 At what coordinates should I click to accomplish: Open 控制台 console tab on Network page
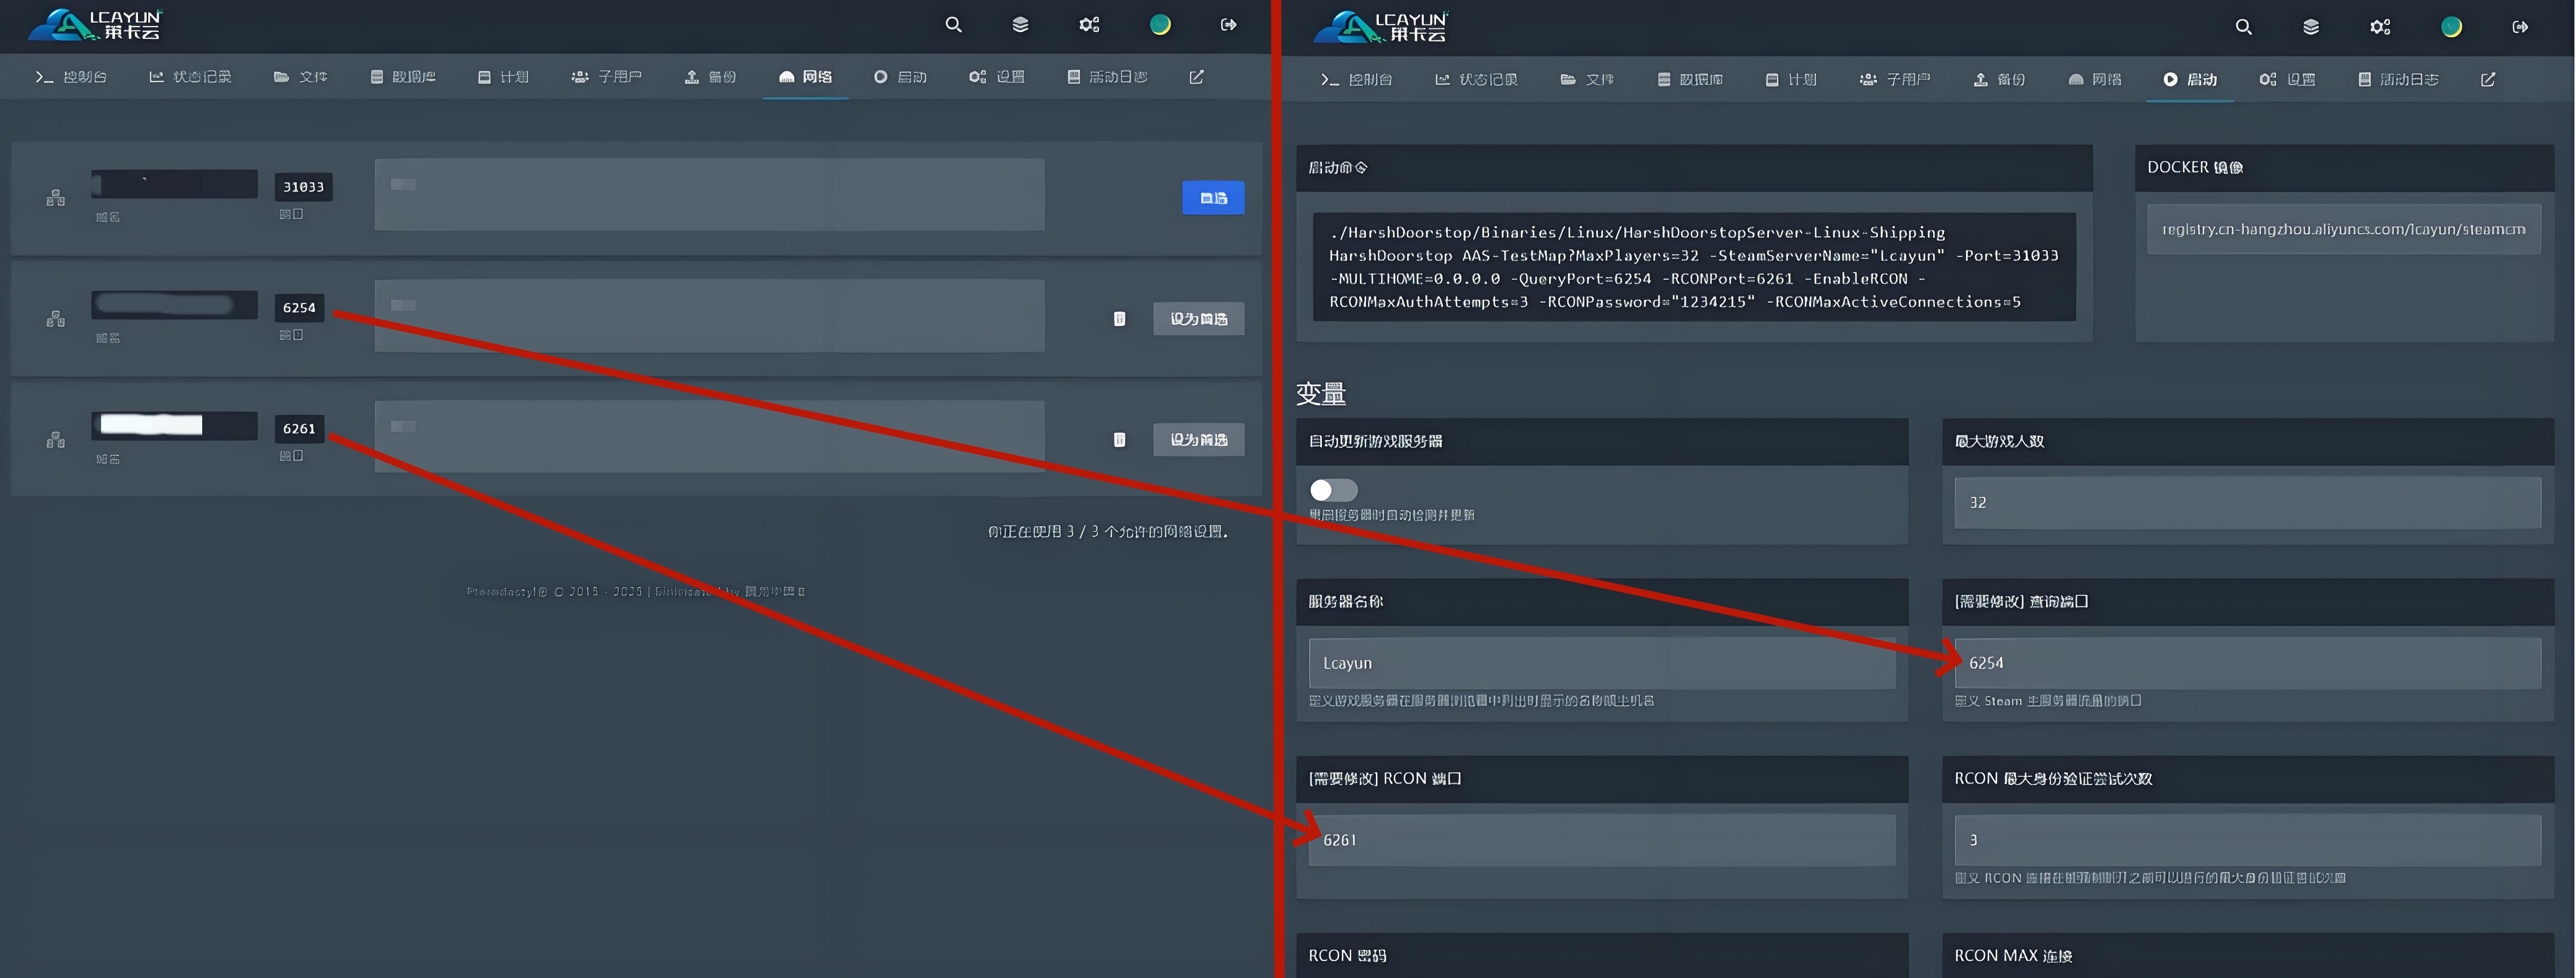pos(71,77)
